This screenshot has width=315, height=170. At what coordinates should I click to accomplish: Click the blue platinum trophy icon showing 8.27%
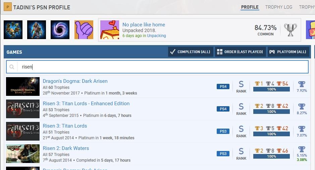point(302,107)
